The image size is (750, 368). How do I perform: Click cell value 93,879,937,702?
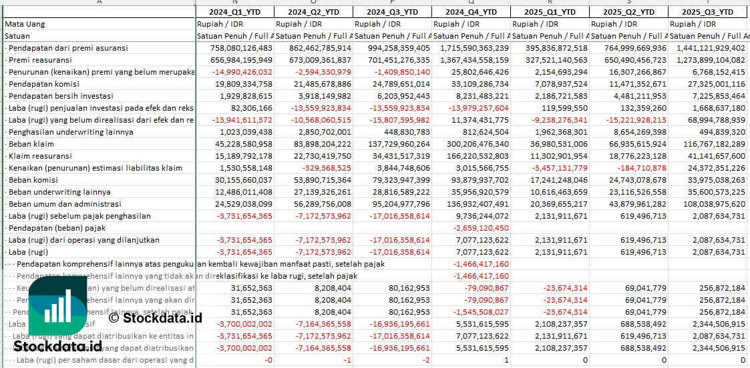(x=480, y=179)
